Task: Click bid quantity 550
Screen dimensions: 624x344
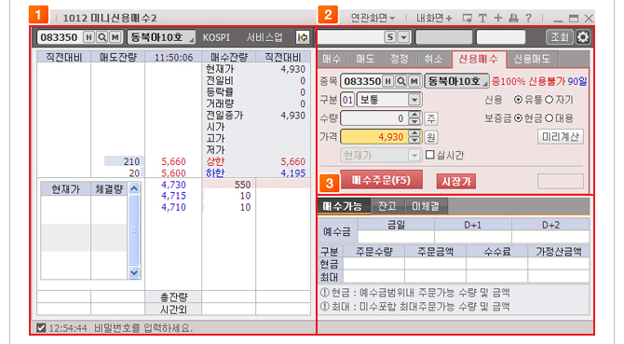Action: (242, 185)
